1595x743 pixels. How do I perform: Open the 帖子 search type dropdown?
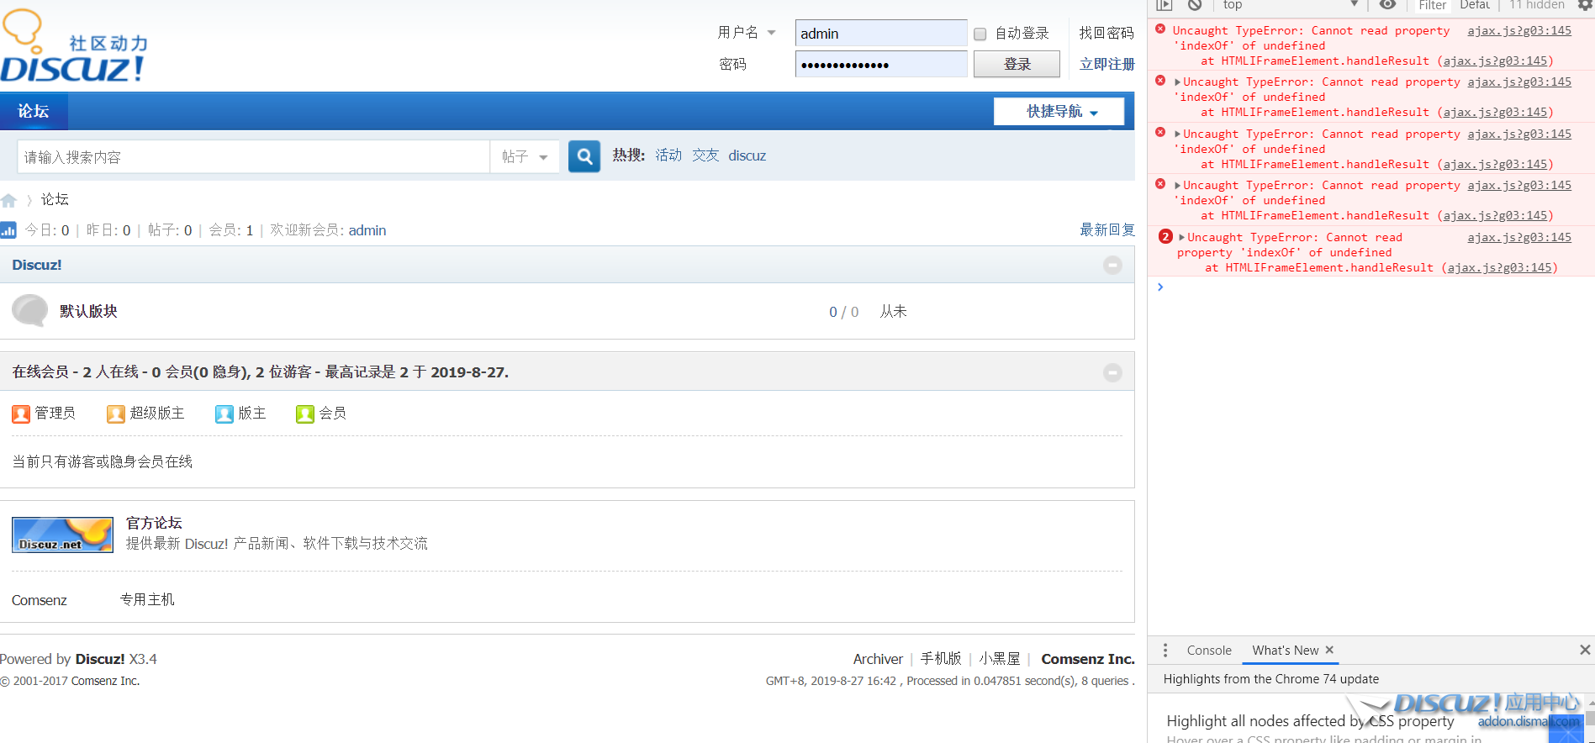pyautogui.click(x=526, y=157)
